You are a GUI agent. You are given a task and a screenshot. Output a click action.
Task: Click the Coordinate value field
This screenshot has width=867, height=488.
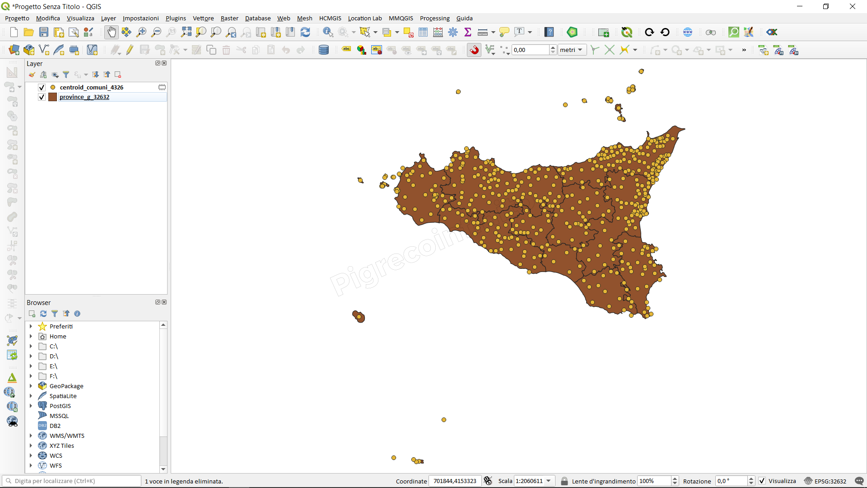click(x=455, y=481)
